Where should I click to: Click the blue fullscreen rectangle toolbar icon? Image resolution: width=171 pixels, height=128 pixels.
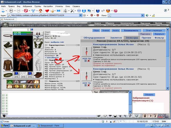click(58, 11)
